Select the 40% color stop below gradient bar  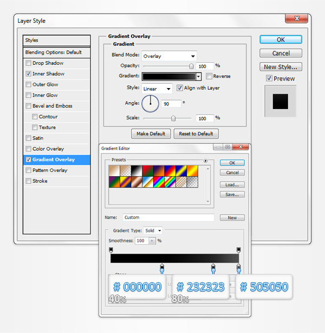click(x=162, y=267)
